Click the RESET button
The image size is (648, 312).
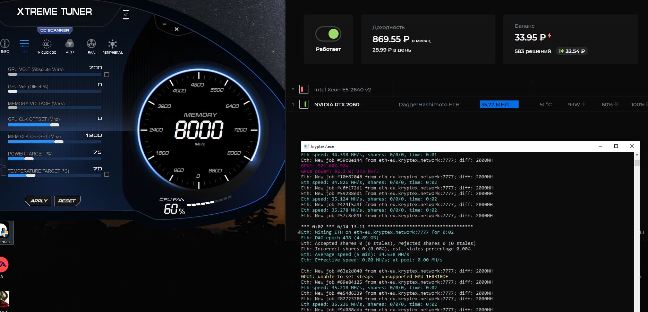coord(67,201)
